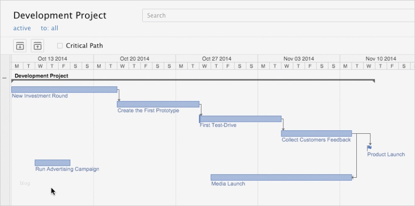Click the Oct 27 2014 week header
Viewport: 415px width, 206px height.
pyautogui.click(x=217, y=59)
